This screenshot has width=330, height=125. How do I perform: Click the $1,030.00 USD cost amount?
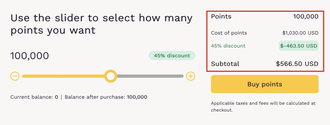pos(300,33)
